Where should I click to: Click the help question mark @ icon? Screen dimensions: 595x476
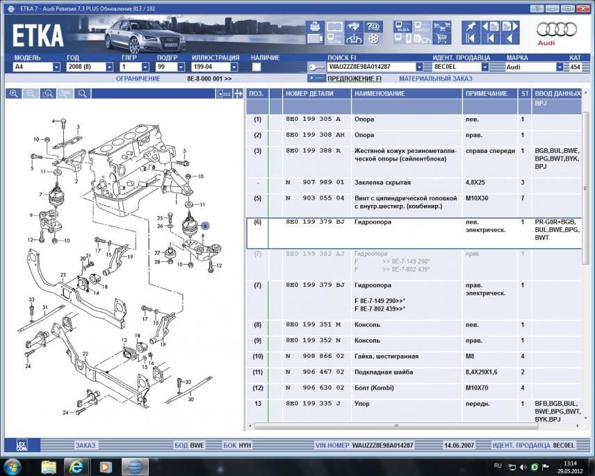pos(374,27)
